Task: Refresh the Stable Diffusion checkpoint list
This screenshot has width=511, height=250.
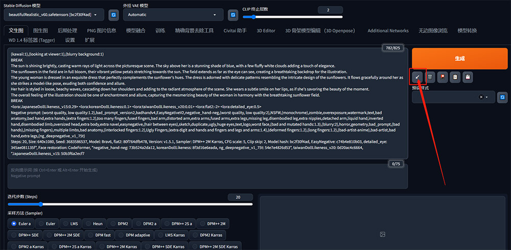Action: [113, 15]
